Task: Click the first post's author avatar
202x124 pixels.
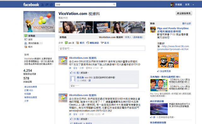Action: pos(63,61)
